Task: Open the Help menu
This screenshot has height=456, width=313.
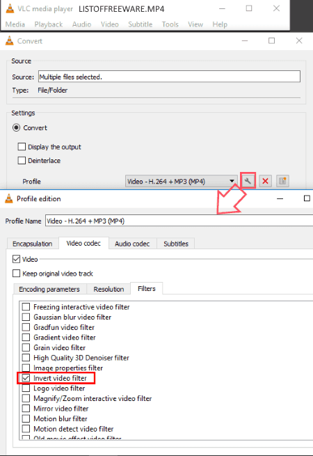Action: click(x=220, y=24)
